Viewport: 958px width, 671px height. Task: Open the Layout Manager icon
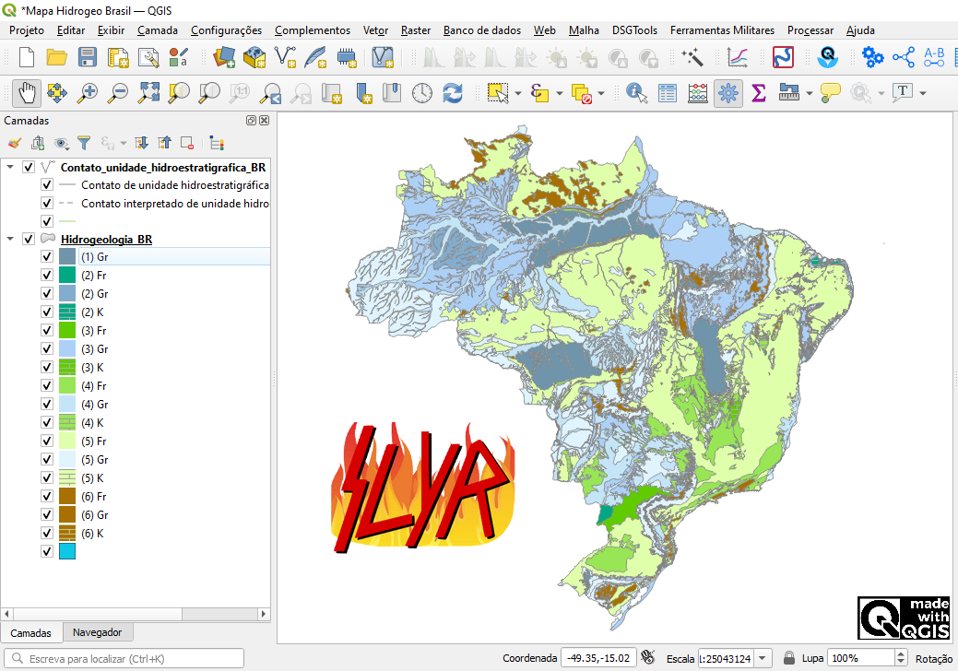click(148, 57)
